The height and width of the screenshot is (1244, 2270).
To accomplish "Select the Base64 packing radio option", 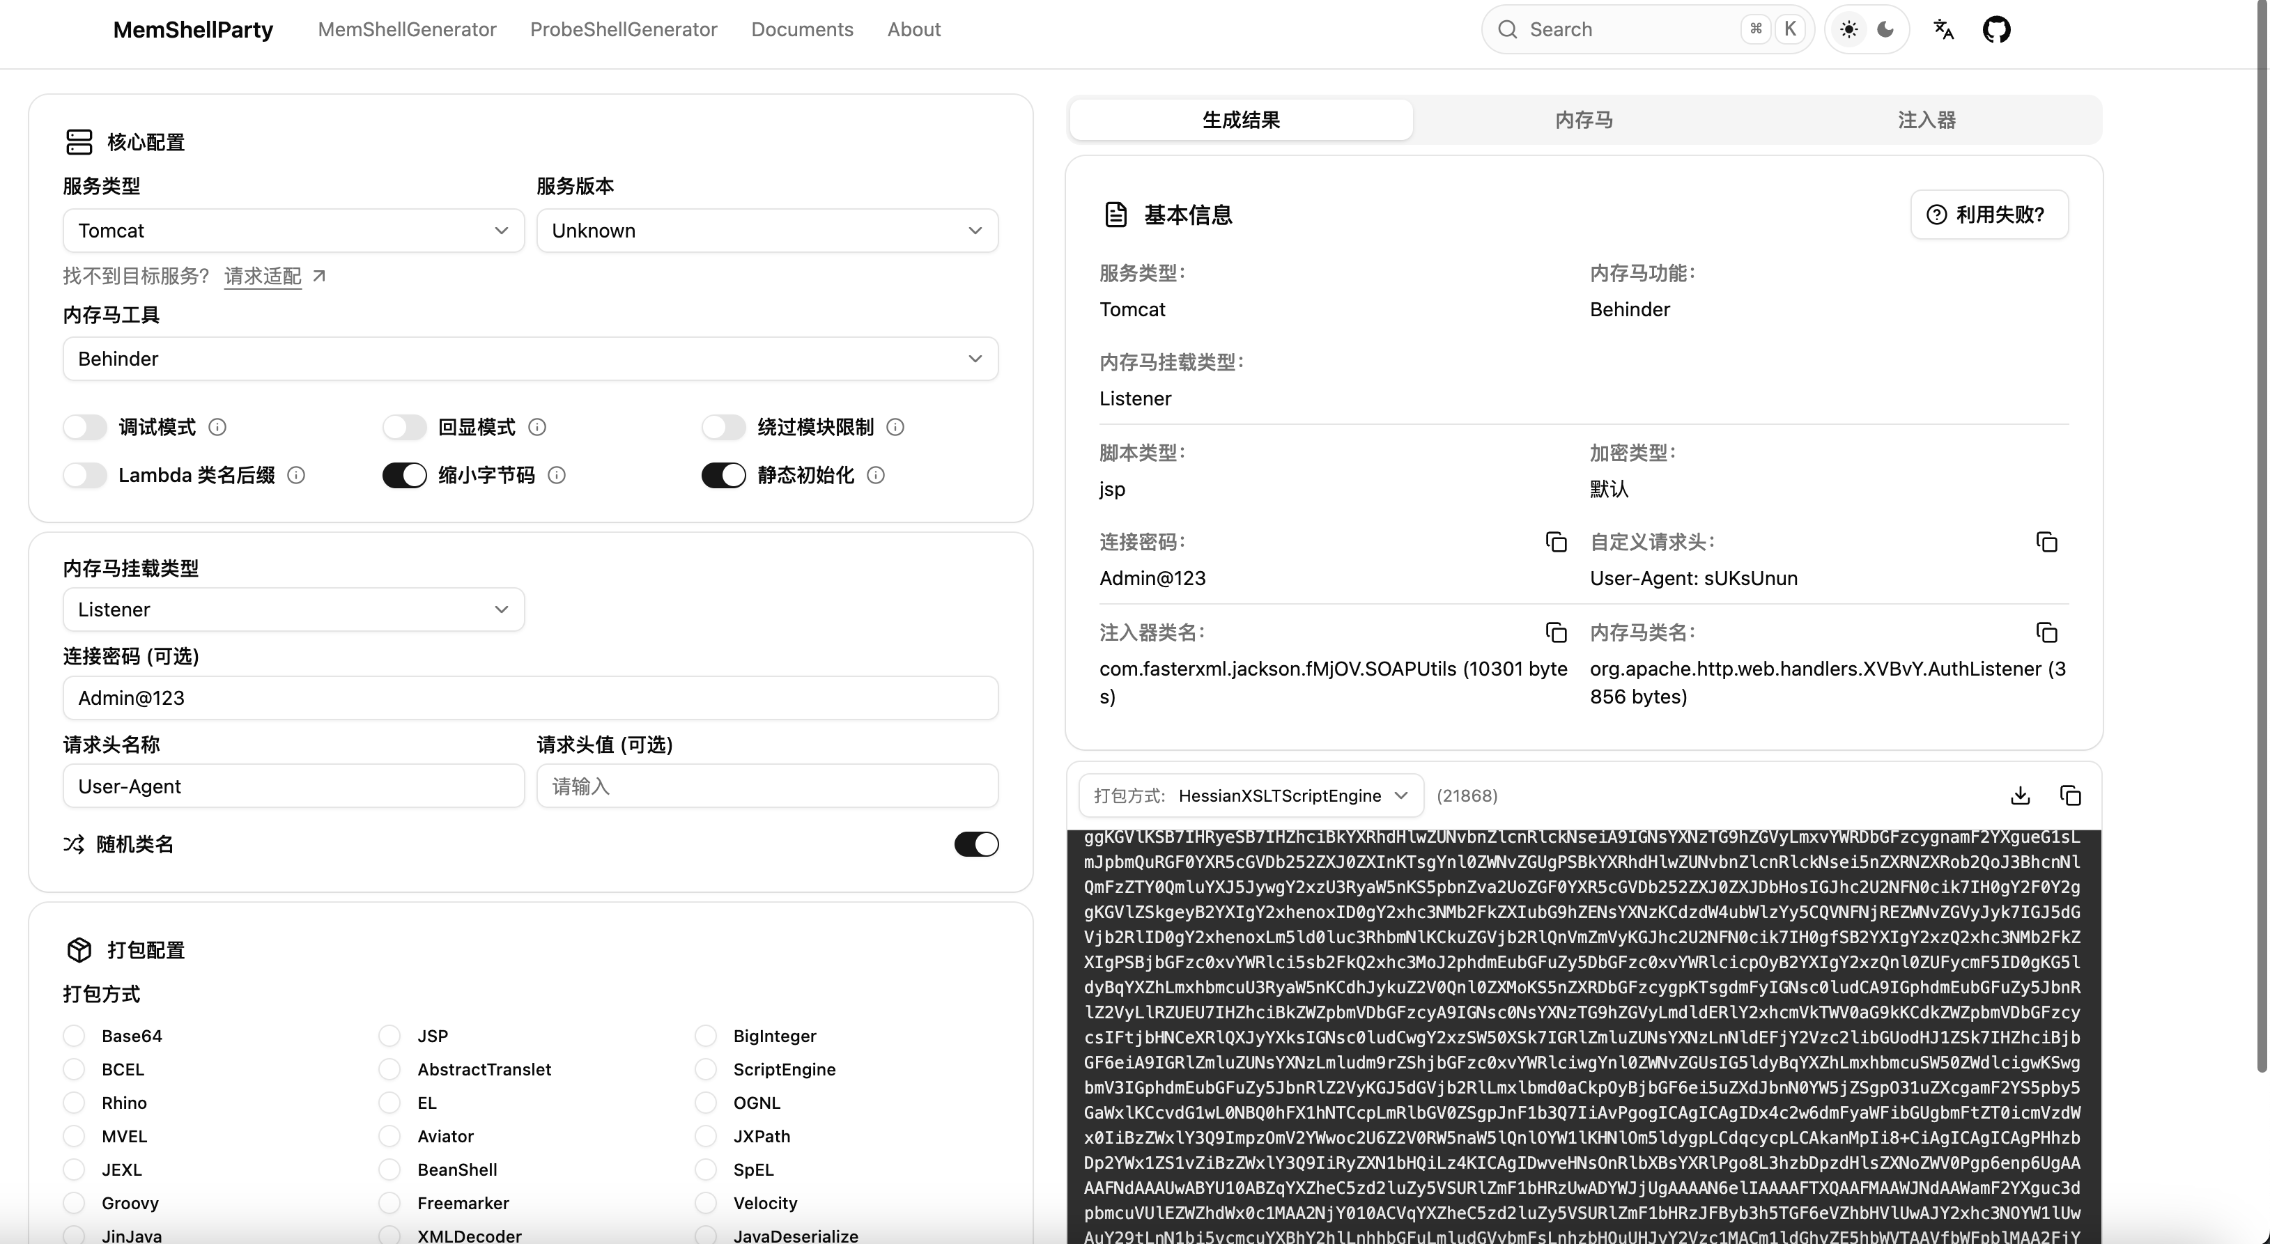I will [x=75, y=1036].
